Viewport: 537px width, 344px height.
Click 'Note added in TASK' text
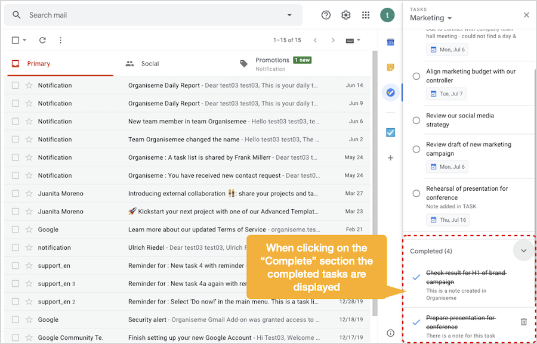click(x=451, y=206)
